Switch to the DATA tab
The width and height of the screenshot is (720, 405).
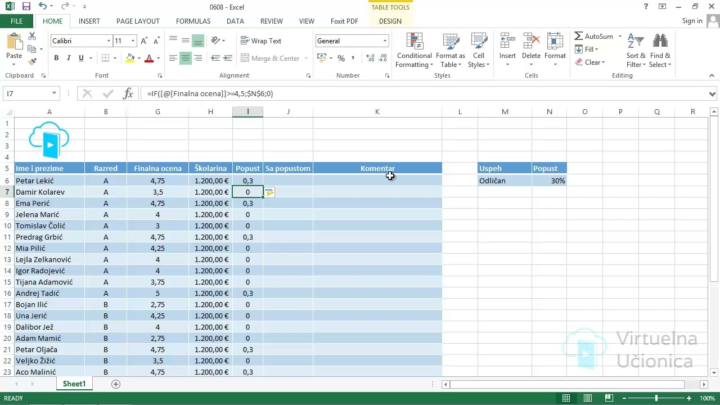[x=235, y=21]
